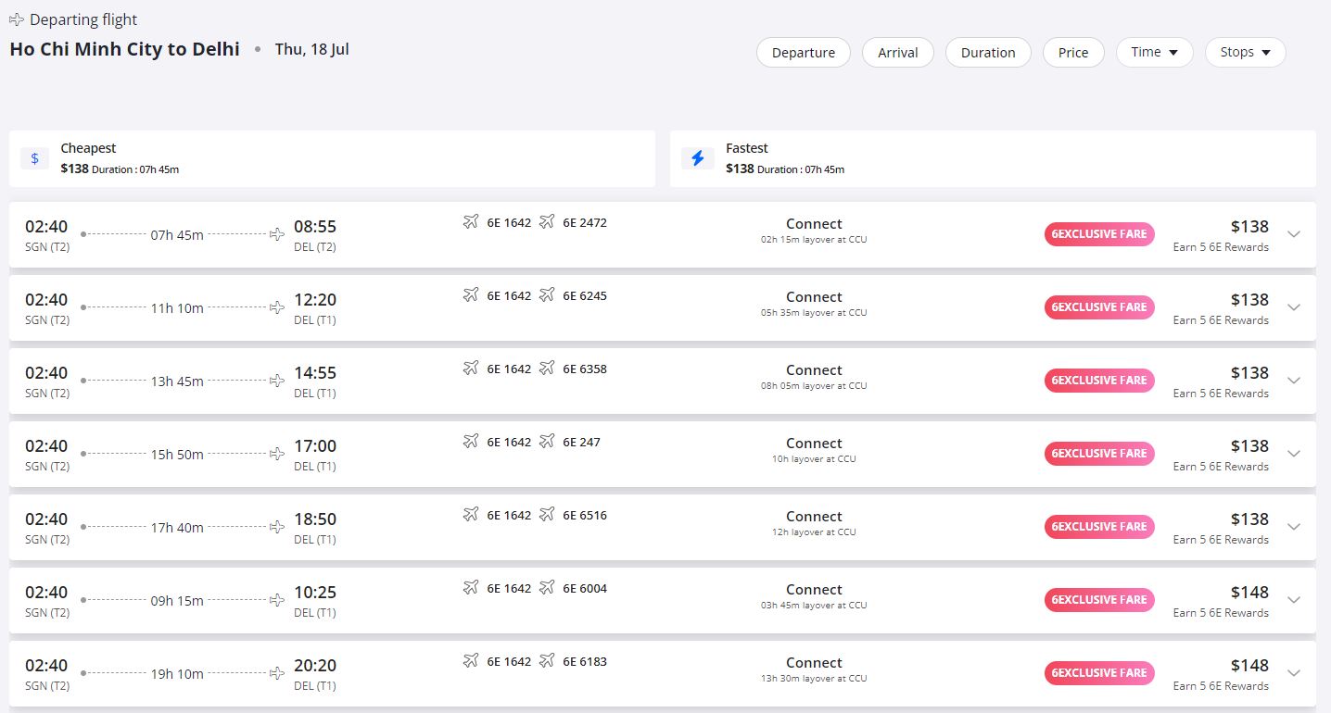Click the 'Ho Chi Minh City to Delhi' heading
This screenshot has width=1331, height=713.
click(x=124, y=49)
